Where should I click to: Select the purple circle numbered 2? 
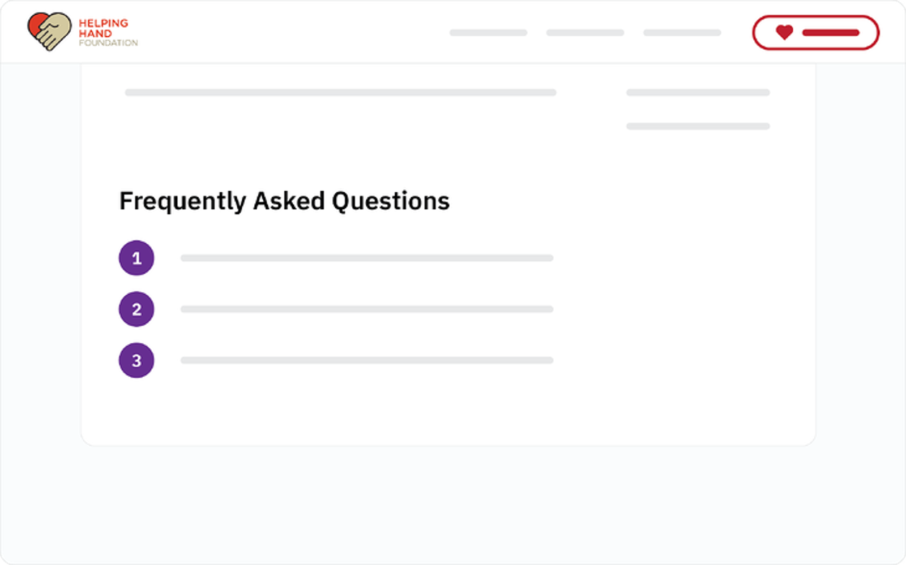pyautogui.click(x=136, y=309)
